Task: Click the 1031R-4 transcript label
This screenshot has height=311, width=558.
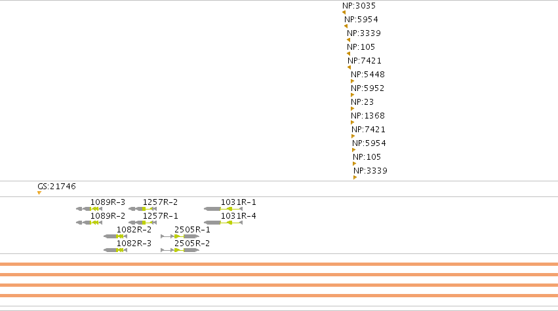Action: [239, 216]
